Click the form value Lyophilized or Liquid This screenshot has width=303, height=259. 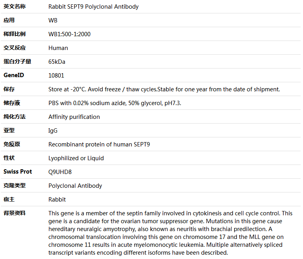coord(76,158)
